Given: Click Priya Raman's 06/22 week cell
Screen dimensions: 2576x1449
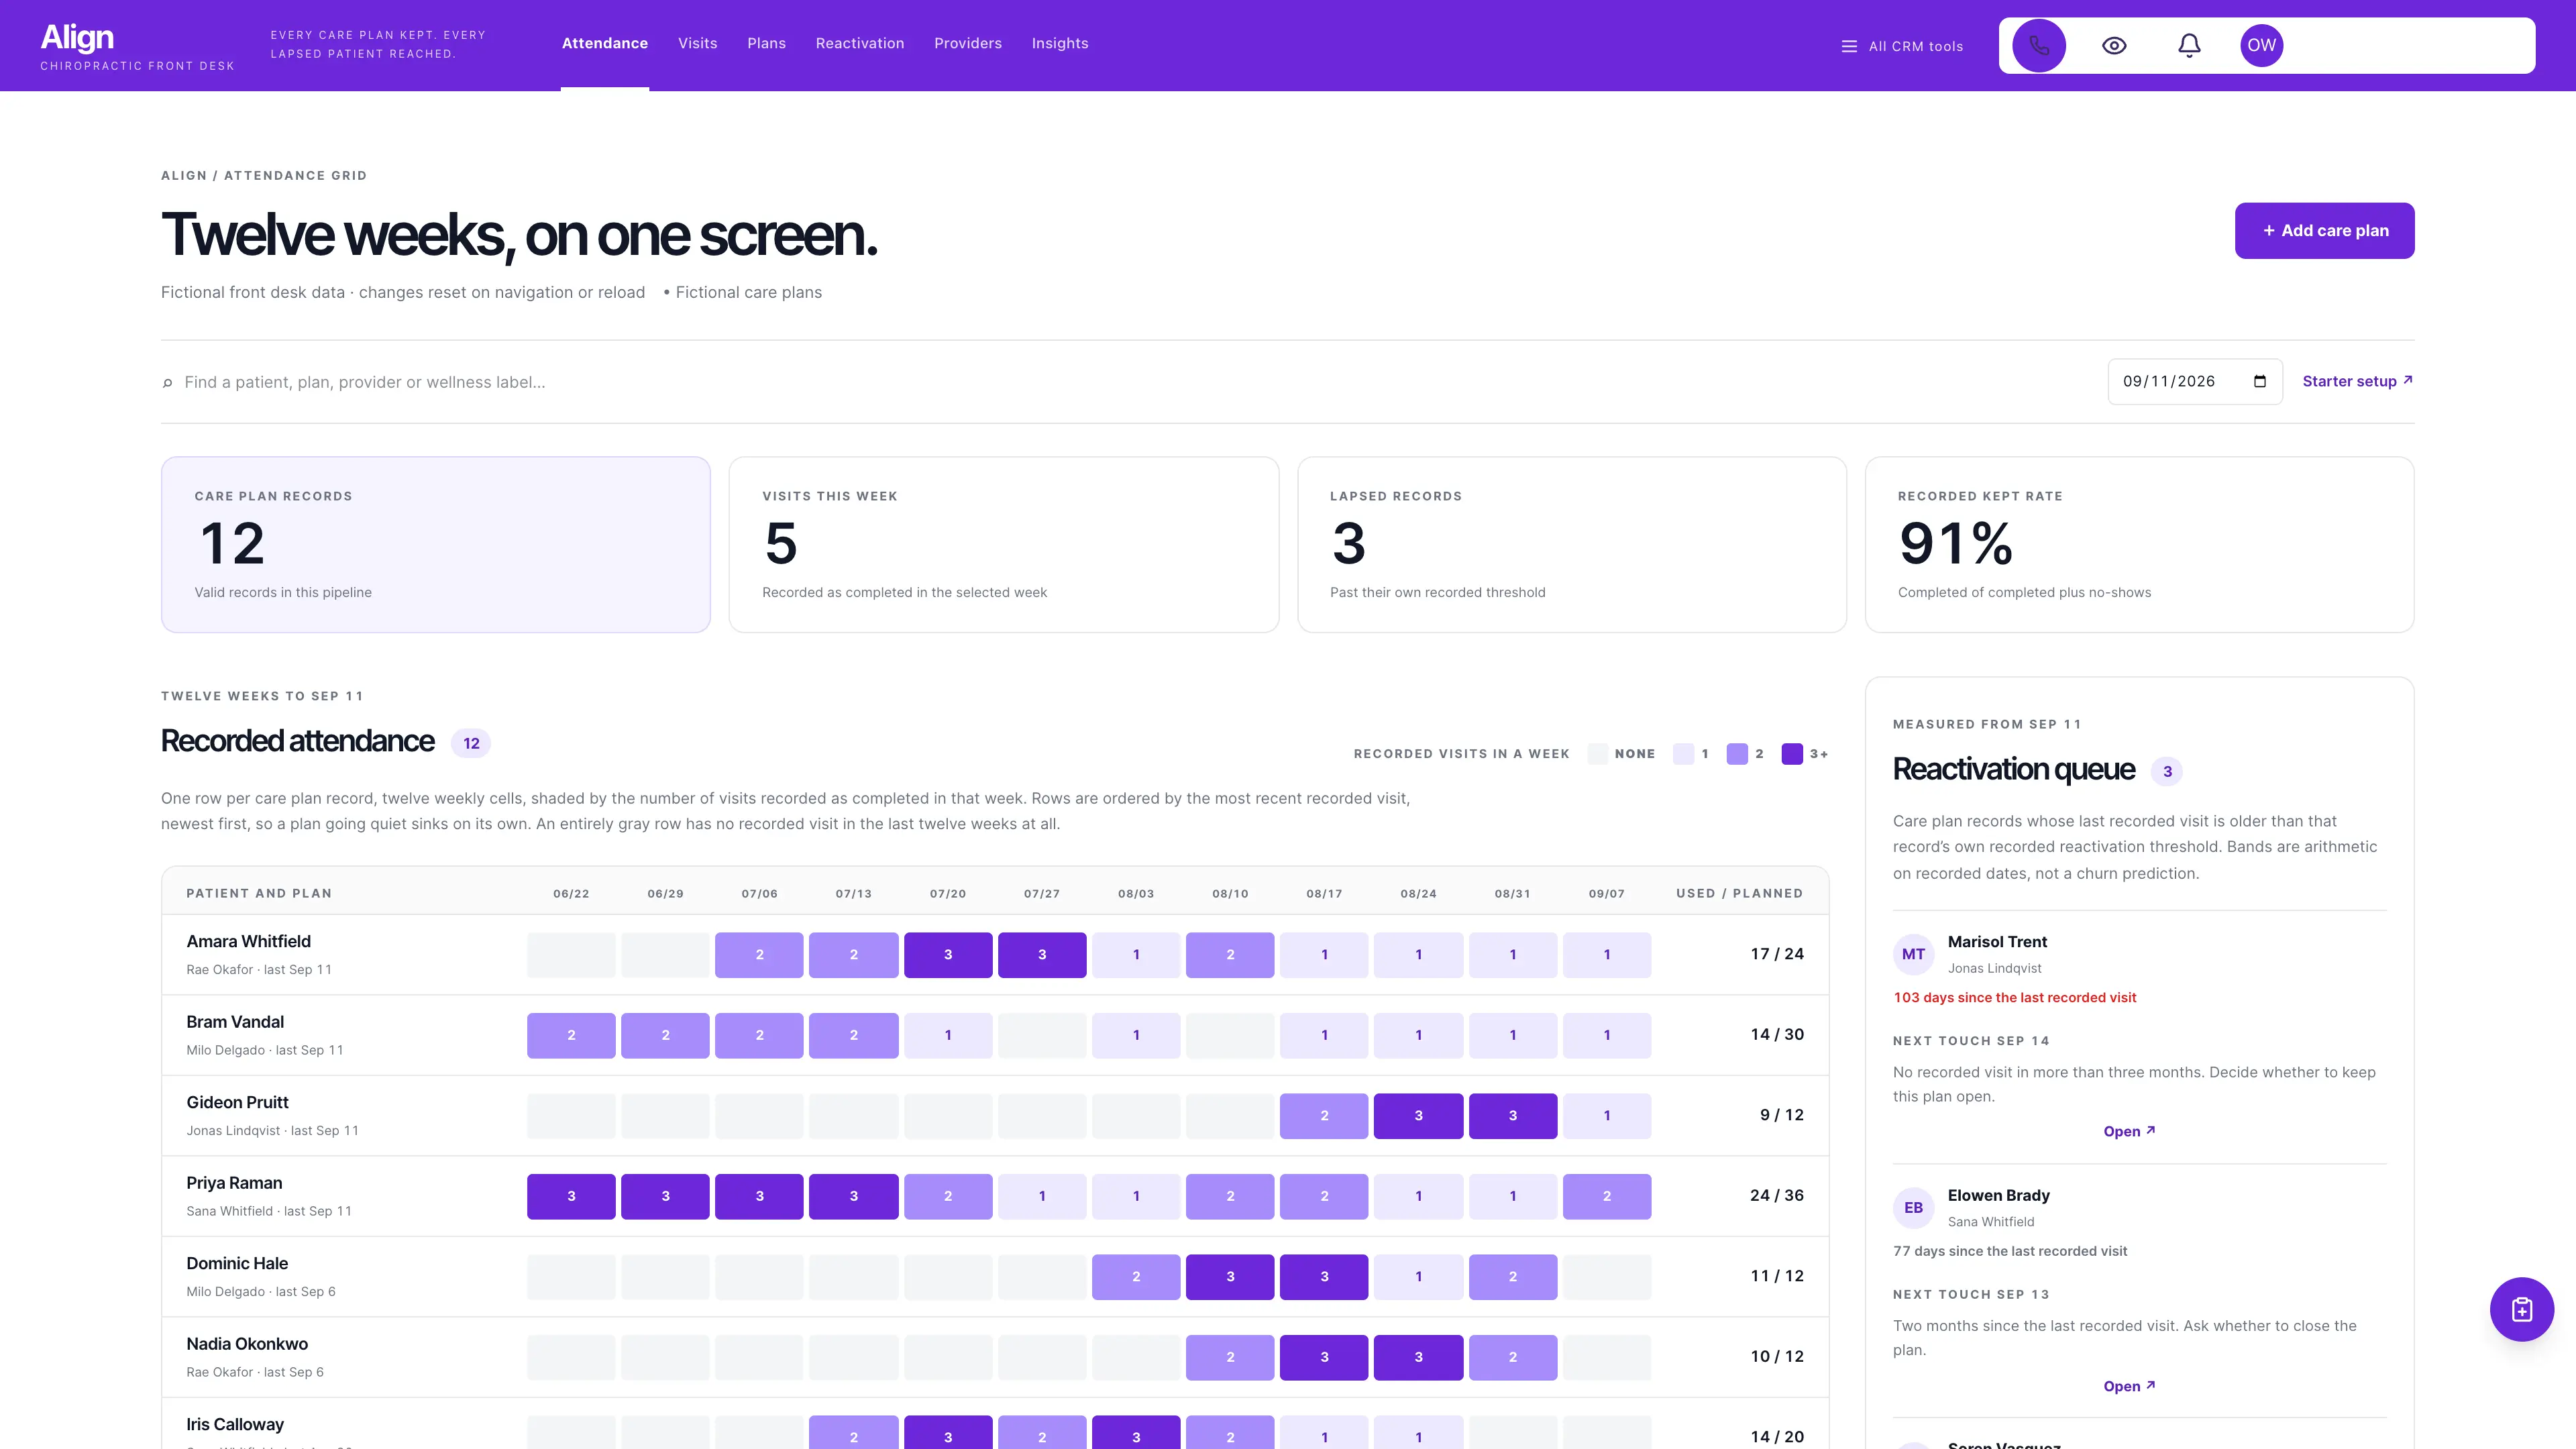Looking at the screenshot, I should click(x=571, y=1196).
